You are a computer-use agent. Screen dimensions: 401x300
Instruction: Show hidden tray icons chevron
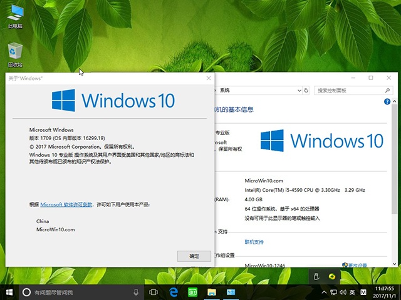[x=324, y=292]
